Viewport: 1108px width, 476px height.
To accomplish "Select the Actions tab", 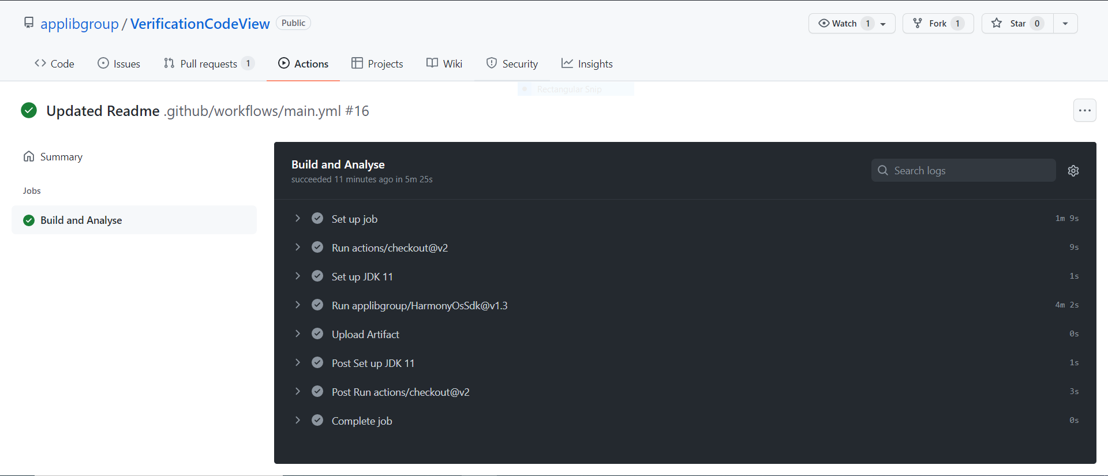I will [304, 63].
